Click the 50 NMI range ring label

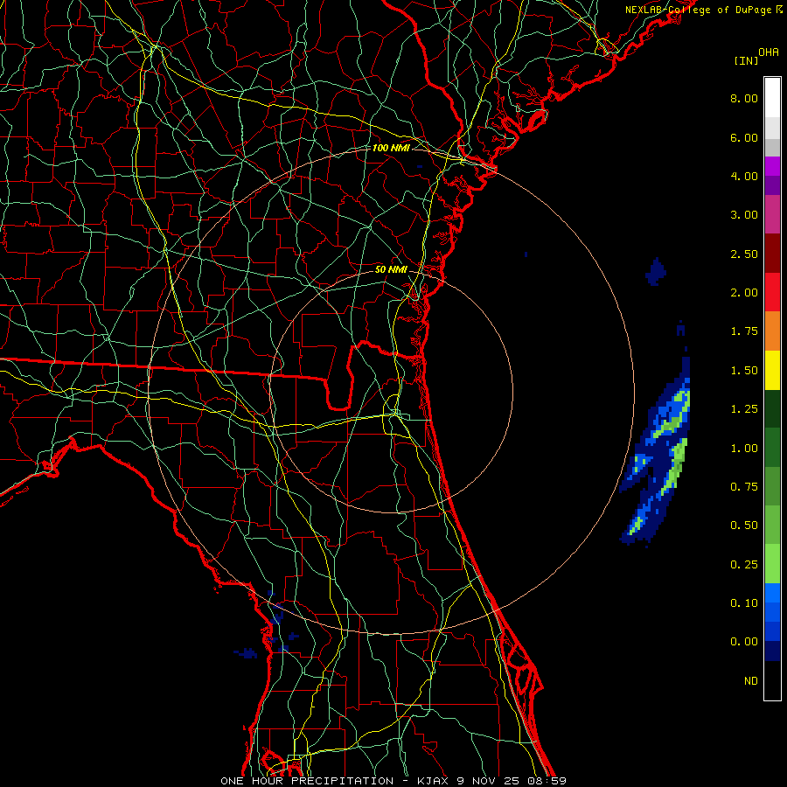point(391,269)
